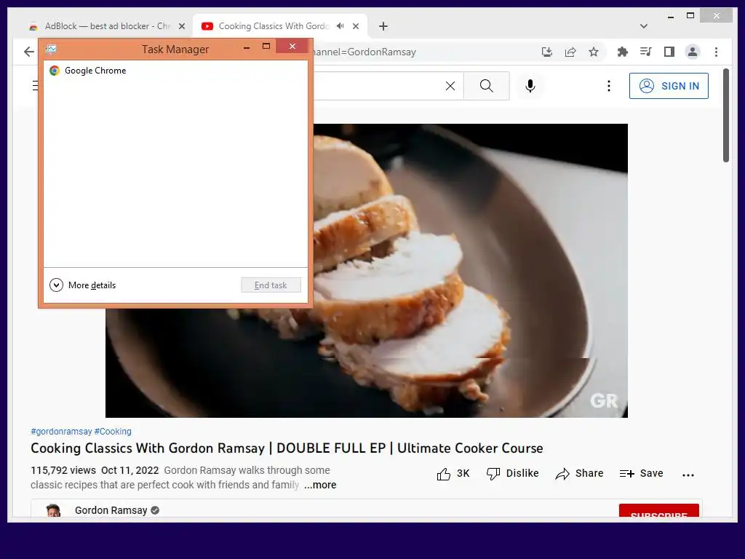Viewport: 745px width, 559px height.
Task: Click the red SUBSCRIBE button
Action: (x=658, y=510)
